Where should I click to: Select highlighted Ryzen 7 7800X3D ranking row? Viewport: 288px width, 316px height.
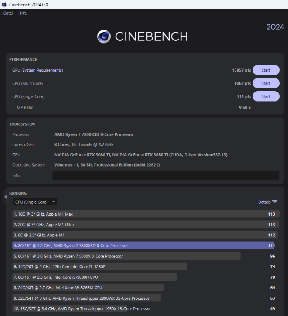pos(143,245)
